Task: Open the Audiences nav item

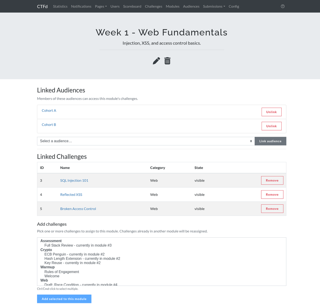Action: coord(191,6)
